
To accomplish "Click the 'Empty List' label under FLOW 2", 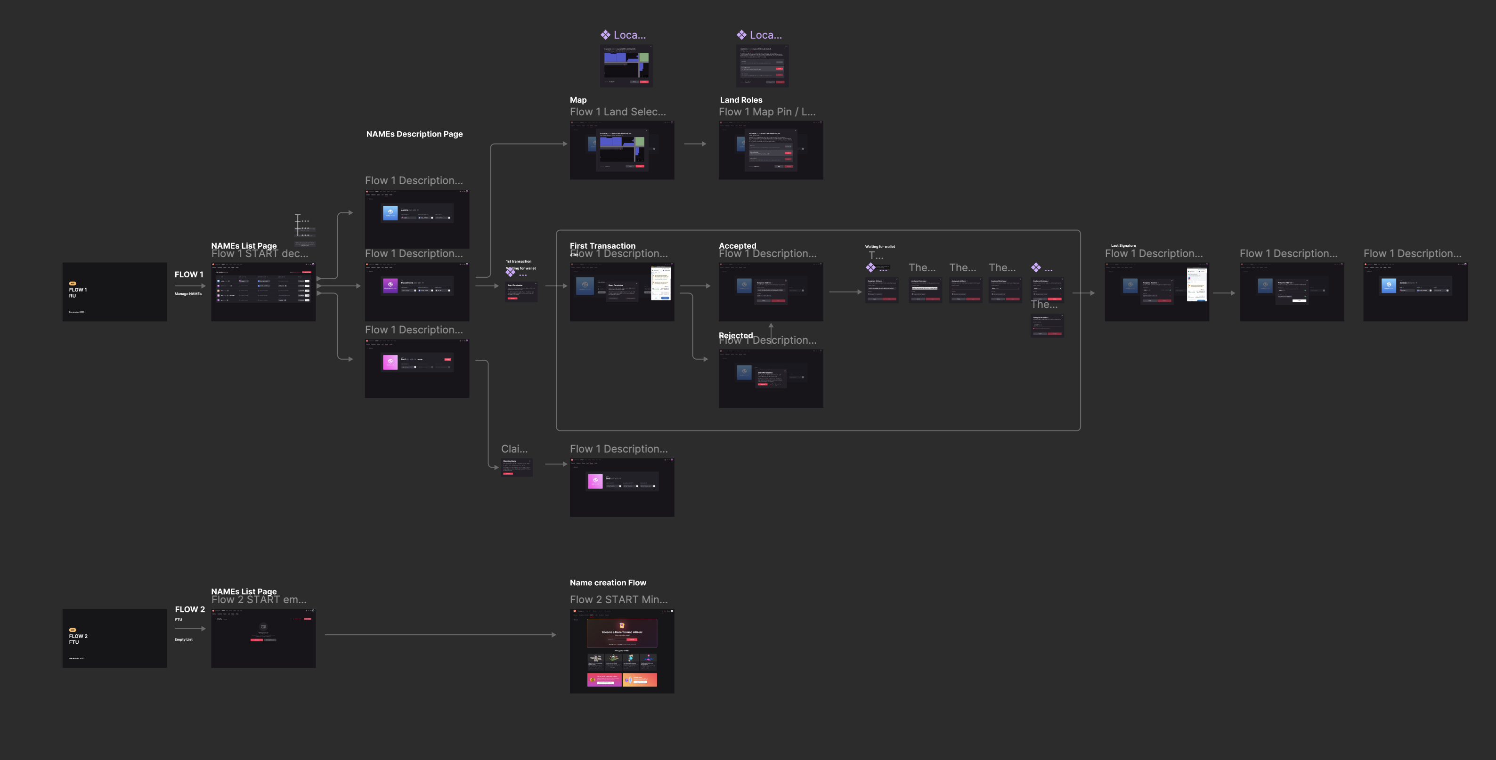I will coord(184,640).
